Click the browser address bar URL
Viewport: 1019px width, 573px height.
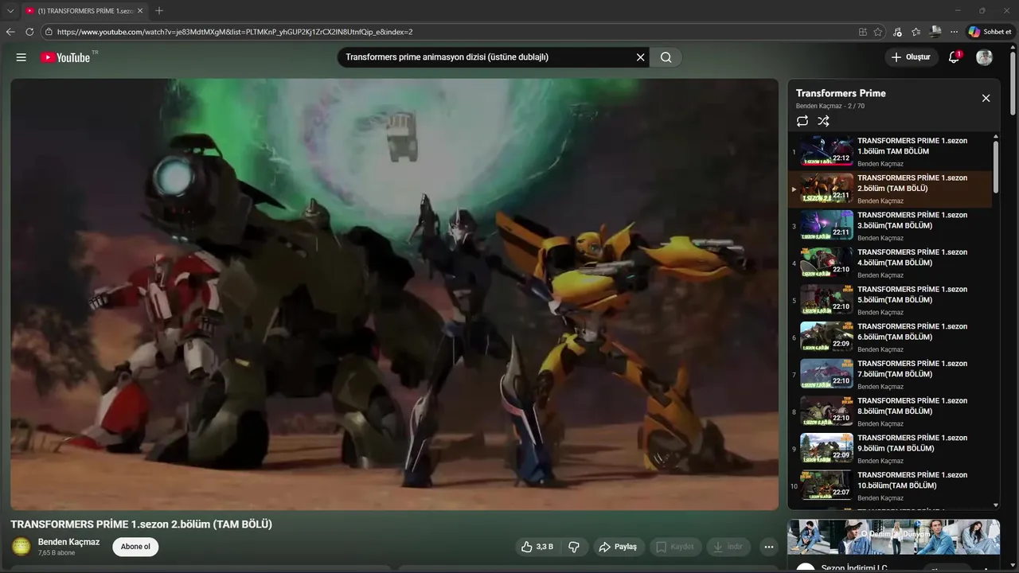[235, 32]
